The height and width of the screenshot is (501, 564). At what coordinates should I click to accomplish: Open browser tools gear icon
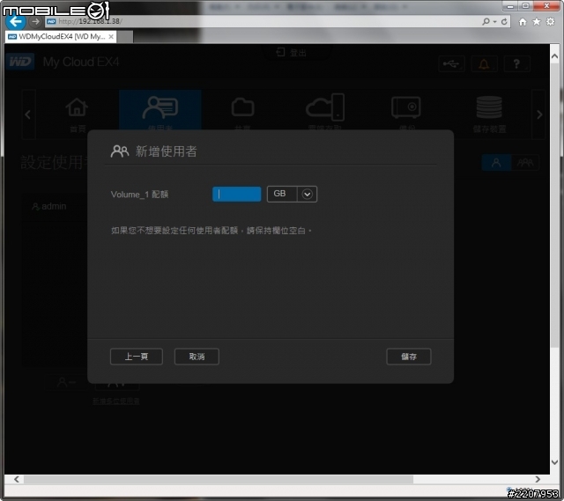point(550,21)
